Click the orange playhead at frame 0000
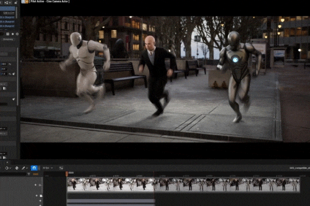Screen dimensions: 310x206 pyautogui.click(x=67, y=174)
